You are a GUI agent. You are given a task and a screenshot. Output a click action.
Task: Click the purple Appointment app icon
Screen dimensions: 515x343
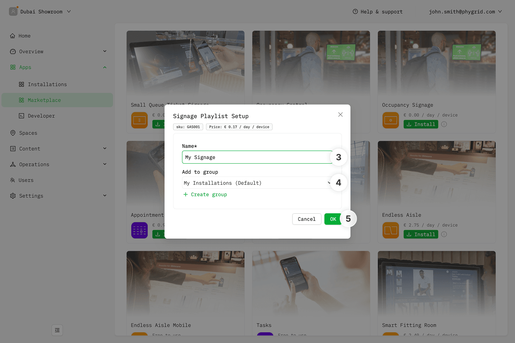click(139, 230)
